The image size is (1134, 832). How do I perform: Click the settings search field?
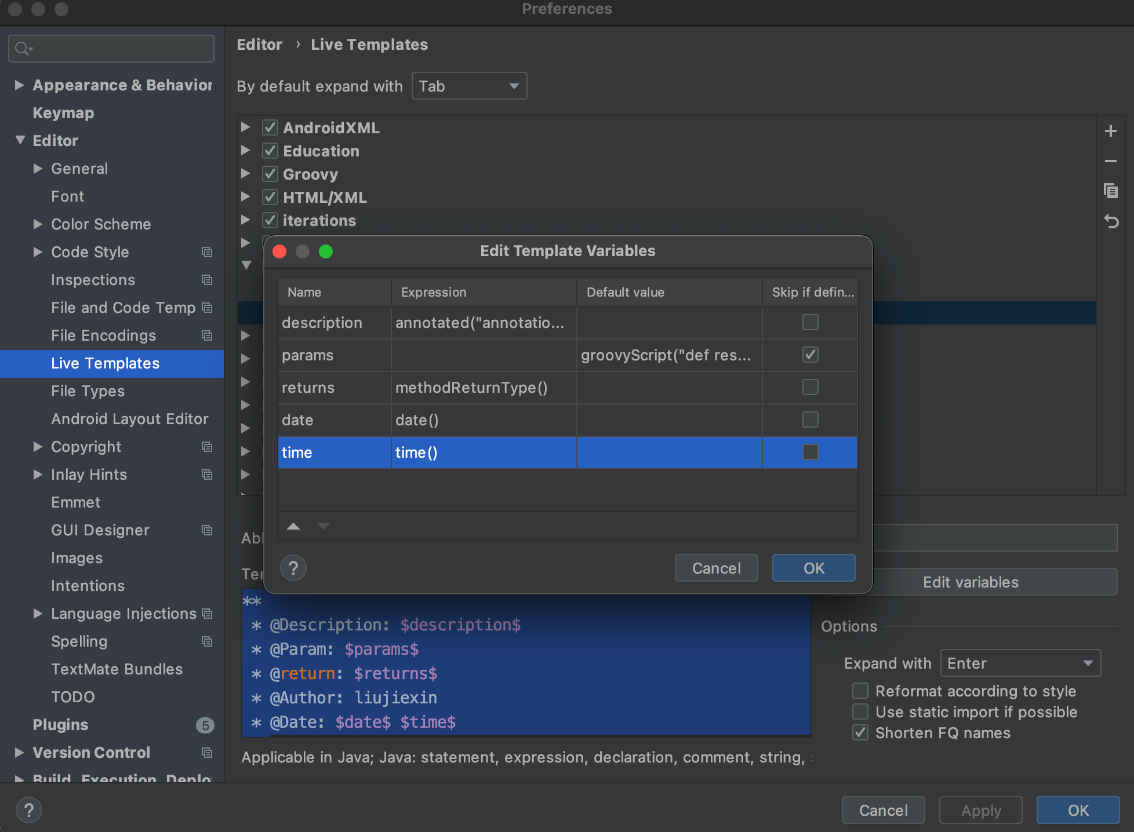coord(111,49)
